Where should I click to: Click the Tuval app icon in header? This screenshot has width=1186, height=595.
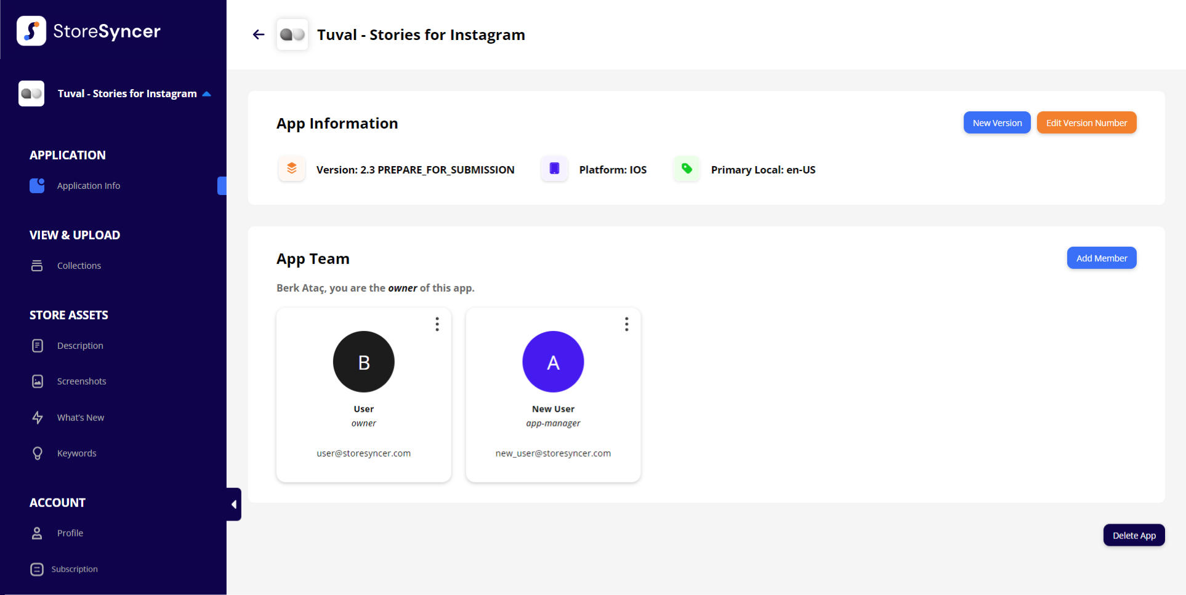[292, 34]
